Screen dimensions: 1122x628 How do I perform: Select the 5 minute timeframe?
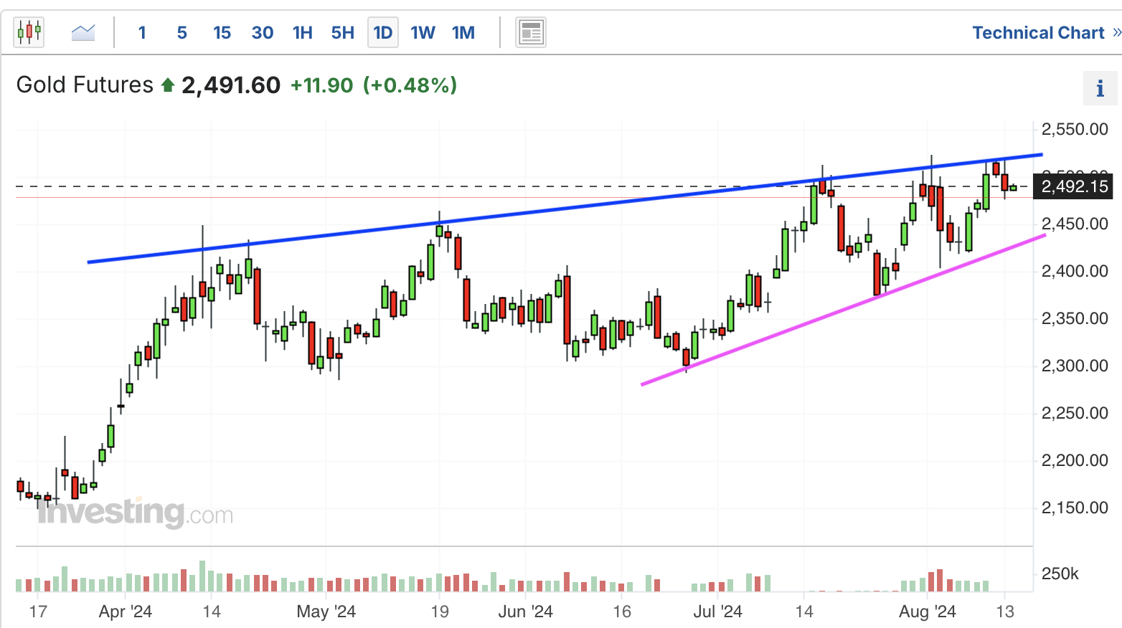182,33
